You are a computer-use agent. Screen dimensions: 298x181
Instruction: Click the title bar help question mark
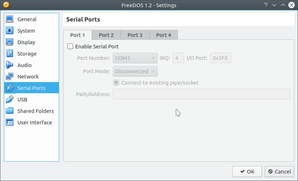pos(266,5)
